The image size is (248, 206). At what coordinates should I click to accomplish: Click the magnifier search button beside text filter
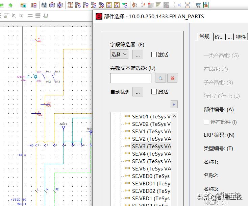[x=160, y=78]
